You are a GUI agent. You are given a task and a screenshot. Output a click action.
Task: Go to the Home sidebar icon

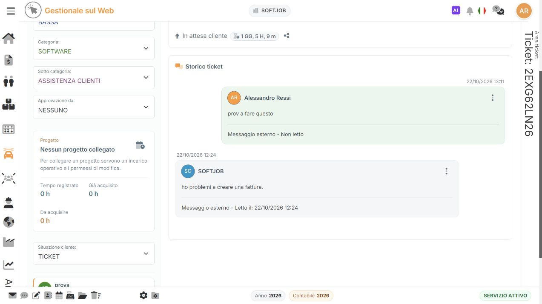pos(9,39)
